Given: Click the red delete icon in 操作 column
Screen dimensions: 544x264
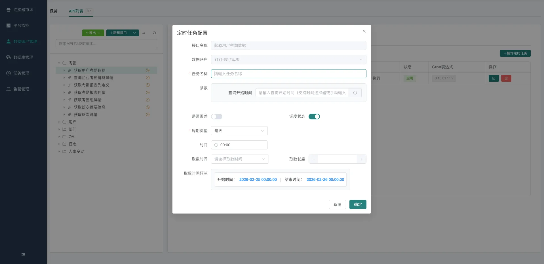Looking at the screenshot, I should click(506, 78).
